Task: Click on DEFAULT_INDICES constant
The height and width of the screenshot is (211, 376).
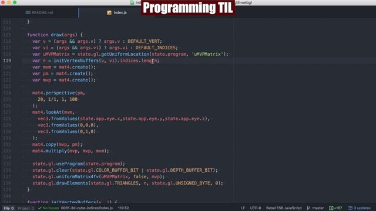Action: point(155,47)
